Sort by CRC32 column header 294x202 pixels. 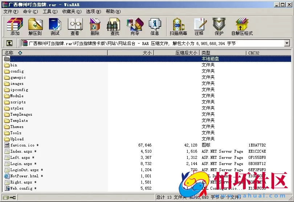pyautogui.click(x=269, y=53)
